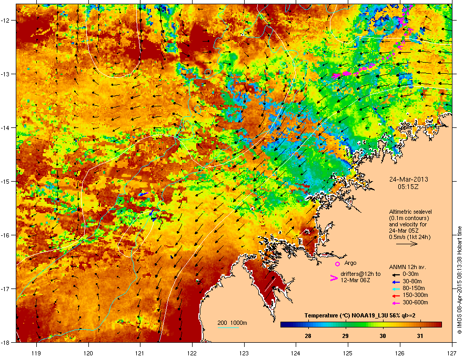
Task: Click the '150-300m' depth label
Action: click(x=415, y=295)
